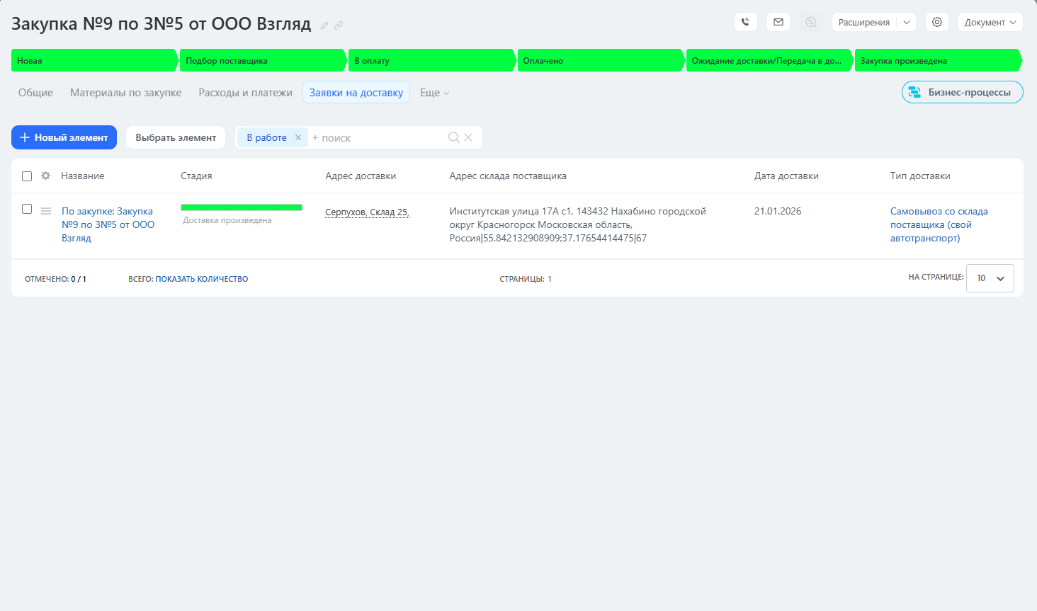
Task: Toggle the select-all checkbox in header
Action: pyautogui.click(x=27, y=176)
